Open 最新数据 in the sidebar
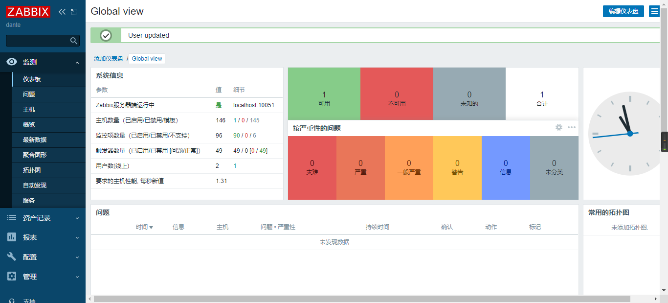 pos(35,140)
